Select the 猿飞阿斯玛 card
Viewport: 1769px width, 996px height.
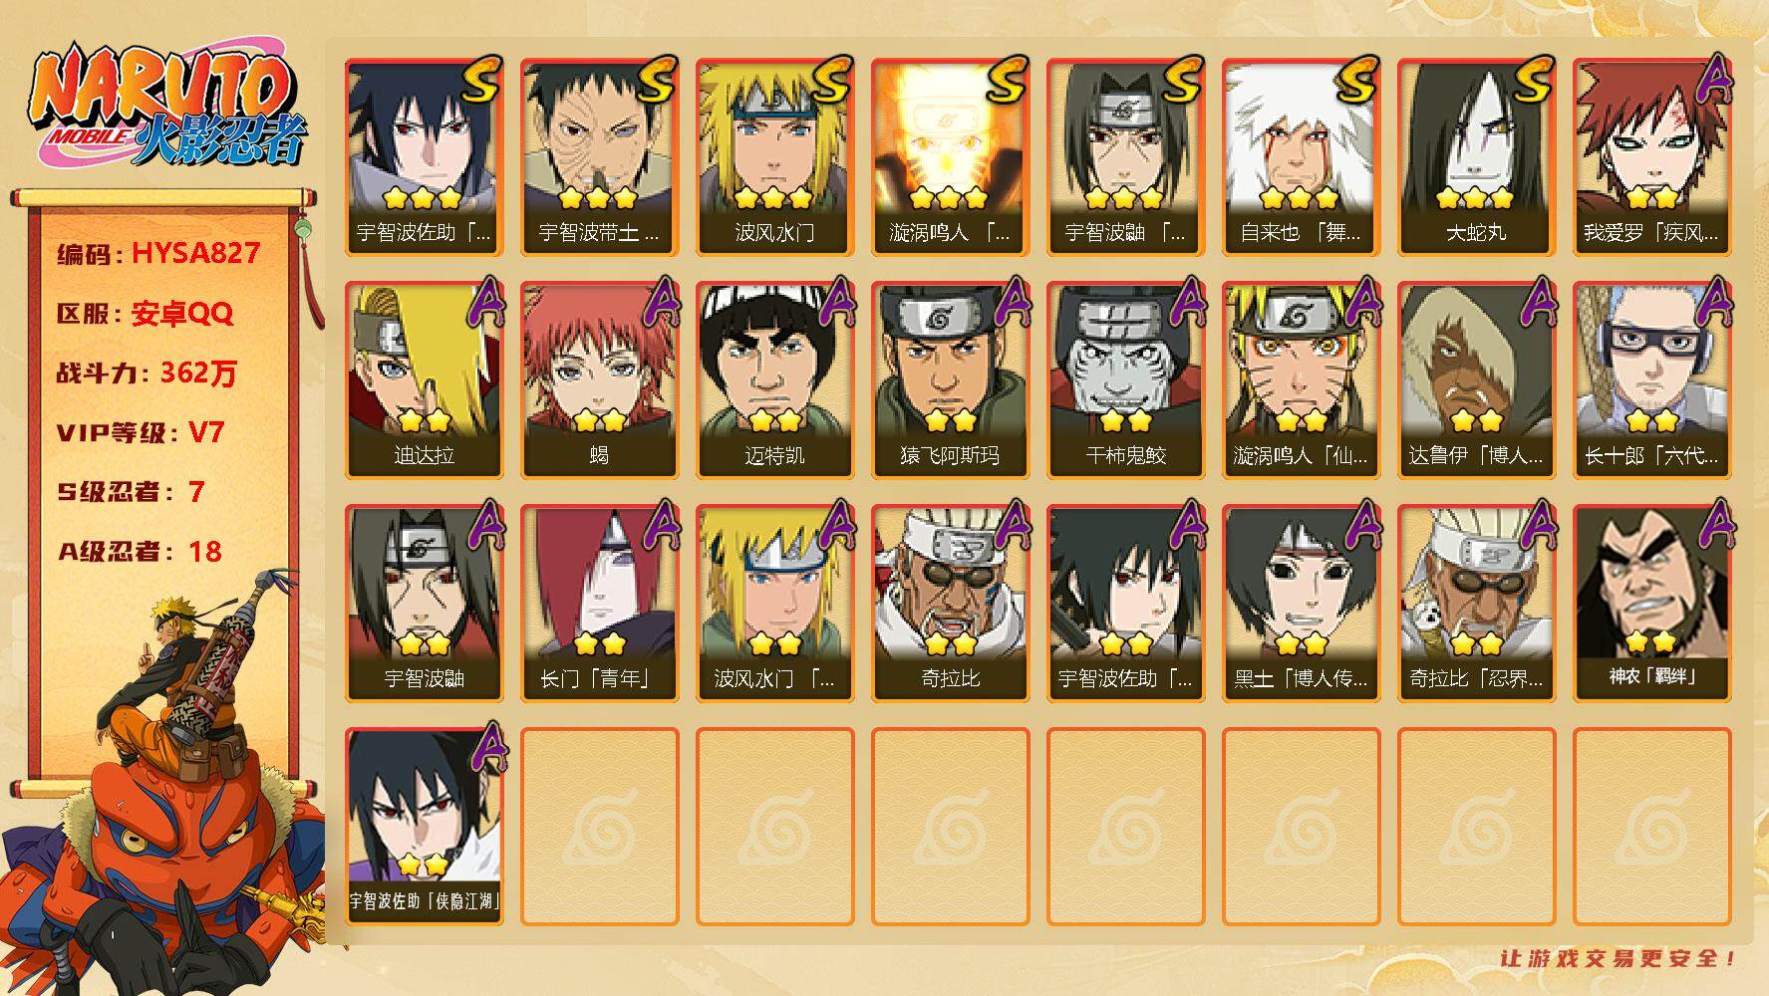point(950,379)
